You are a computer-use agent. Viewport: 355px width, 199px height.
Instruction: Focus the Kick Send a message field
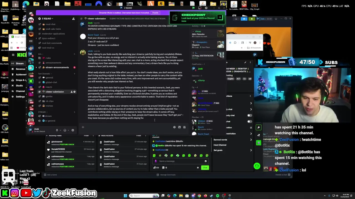tap(180, 161)
